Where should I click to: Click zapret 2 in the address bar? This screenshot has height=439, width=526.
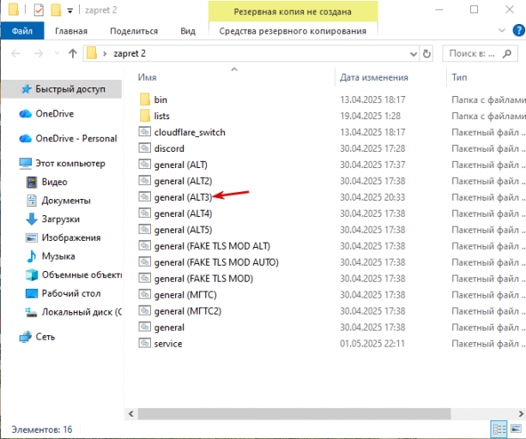(130, 54)
